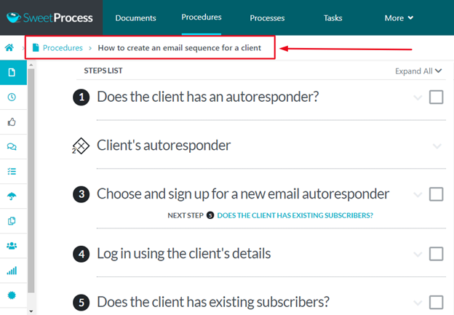The image size is (454, 315).
Task: Click the Procedures breadcrumb link
Action: coord(63,48)
